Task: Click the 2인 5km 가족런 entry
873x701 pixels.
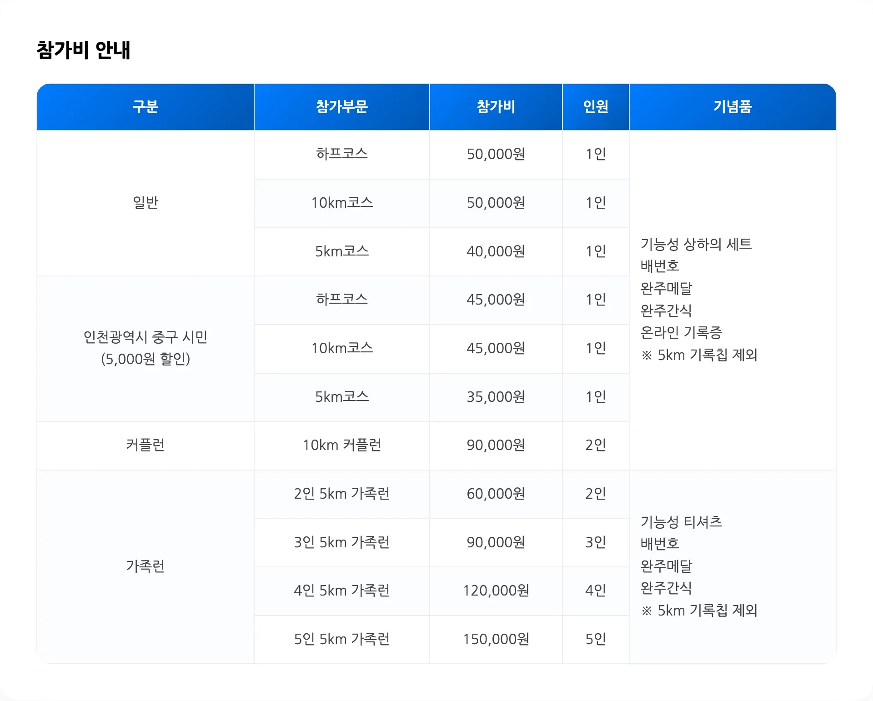Action: (341, 494)
